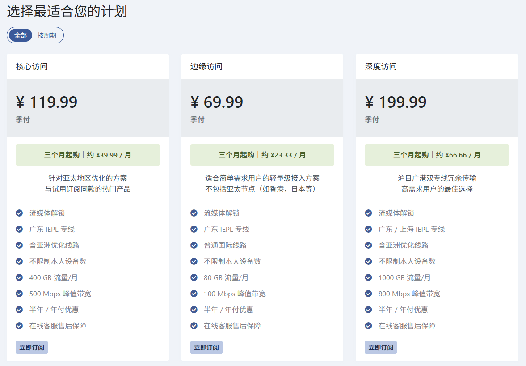Click the ¥ 199.99 price
The height and width of the screenshot is (366, 526).
[x=396, y=102]
